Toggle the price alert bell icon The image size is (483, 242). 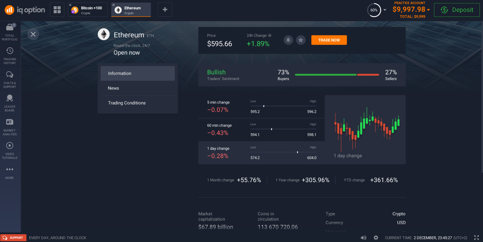pyautogui.click(x=288, y=40)
